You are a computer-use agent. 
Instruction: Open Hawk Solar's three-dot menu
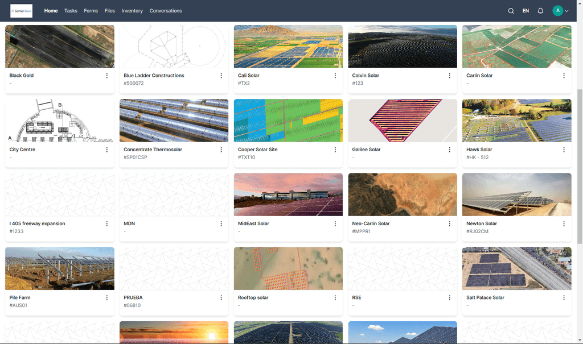pos(564,150)
